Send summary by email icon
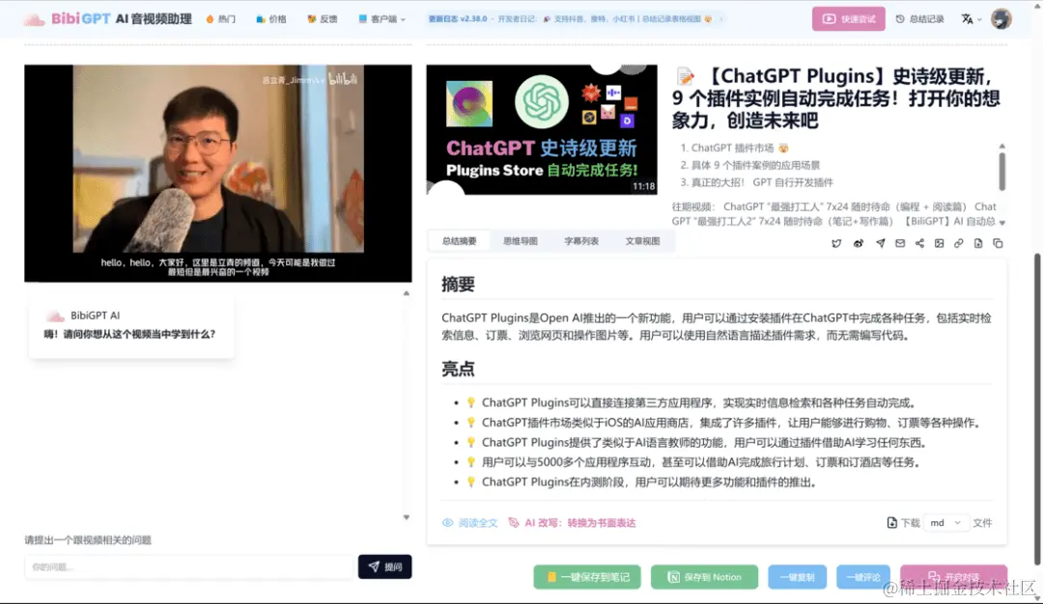Image resolution: width=1043 pixels, height=604 pixels. coord(900,243)
